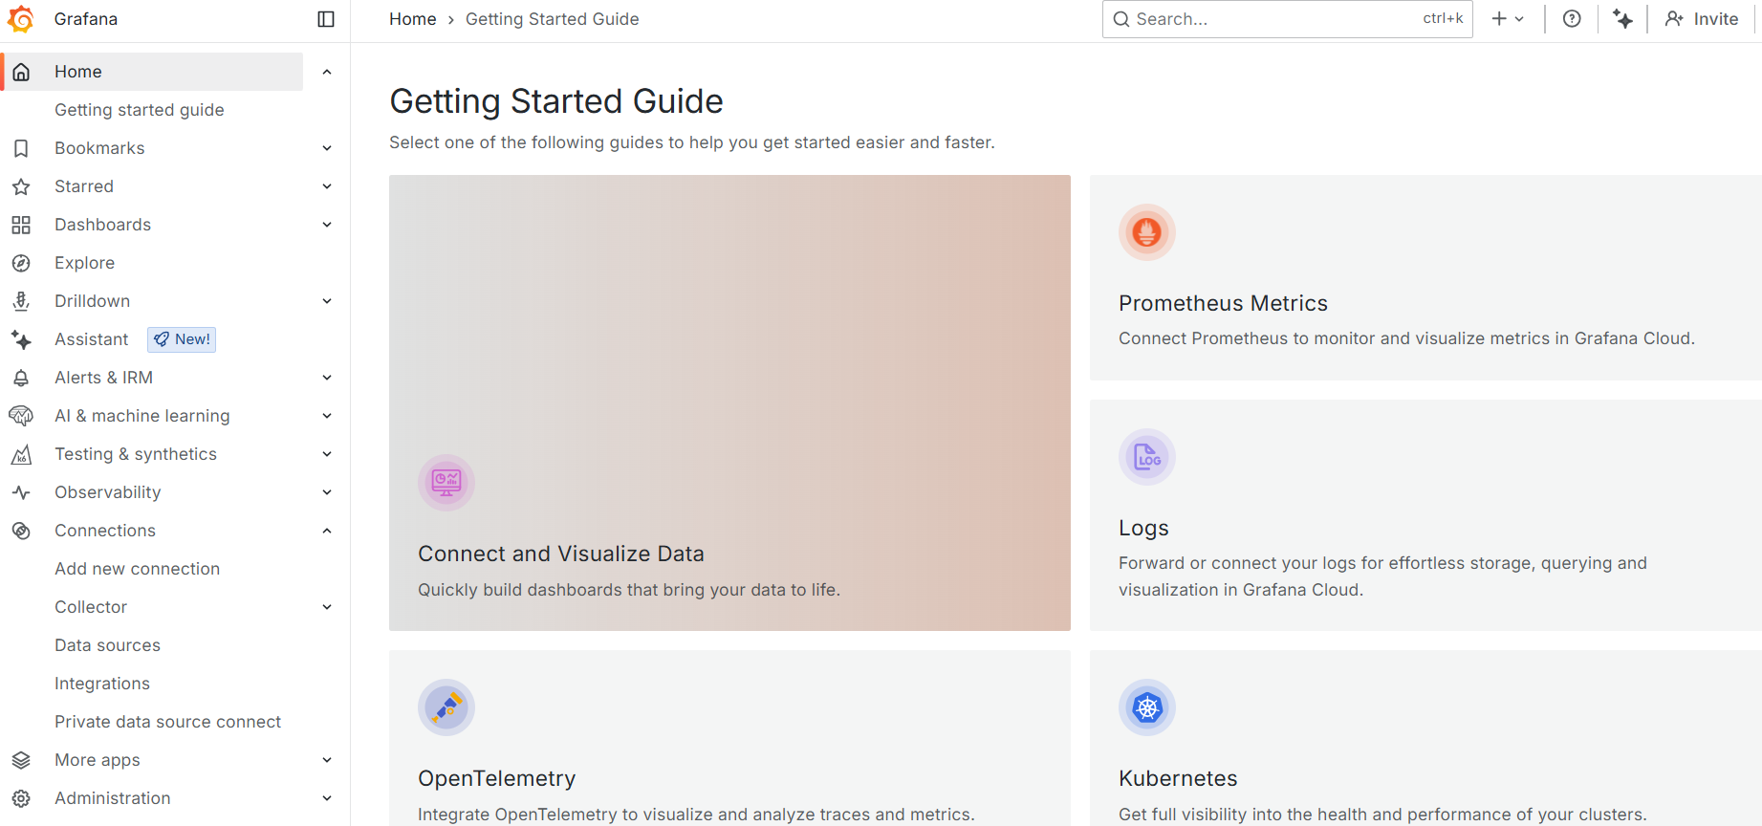Collapse the Home section chevron
The height and width of the screenshot is (826, 1762).
[x=327, y=72]
